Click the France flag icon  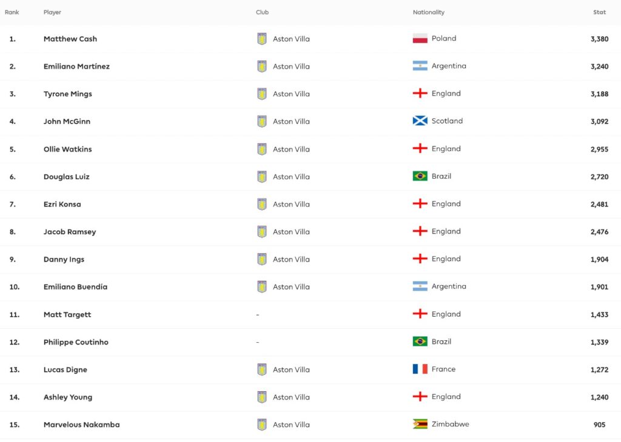420,369
